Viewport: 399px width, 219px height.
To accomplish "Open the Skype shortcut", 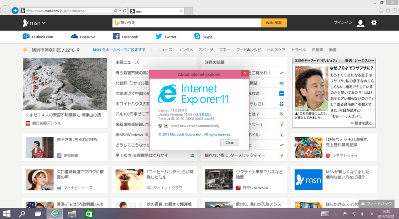I will pyautogui.click(x=203, y=37).
